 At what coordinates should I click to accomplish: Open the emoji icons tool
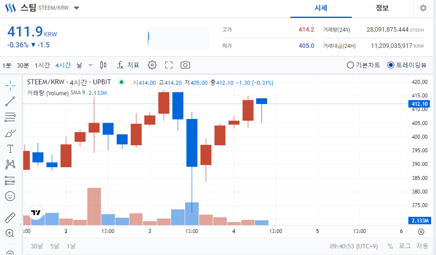tap(10, 196)
